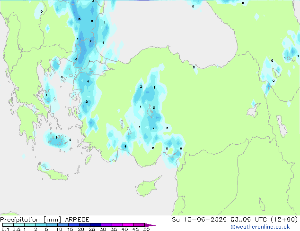Click the '25' legend scale label
This screenshot has height=231, width=300.
[92, 229]
